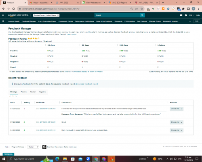Click the browser forward arrow
This screenshot has width=202, height=162.
coord(8,9)
